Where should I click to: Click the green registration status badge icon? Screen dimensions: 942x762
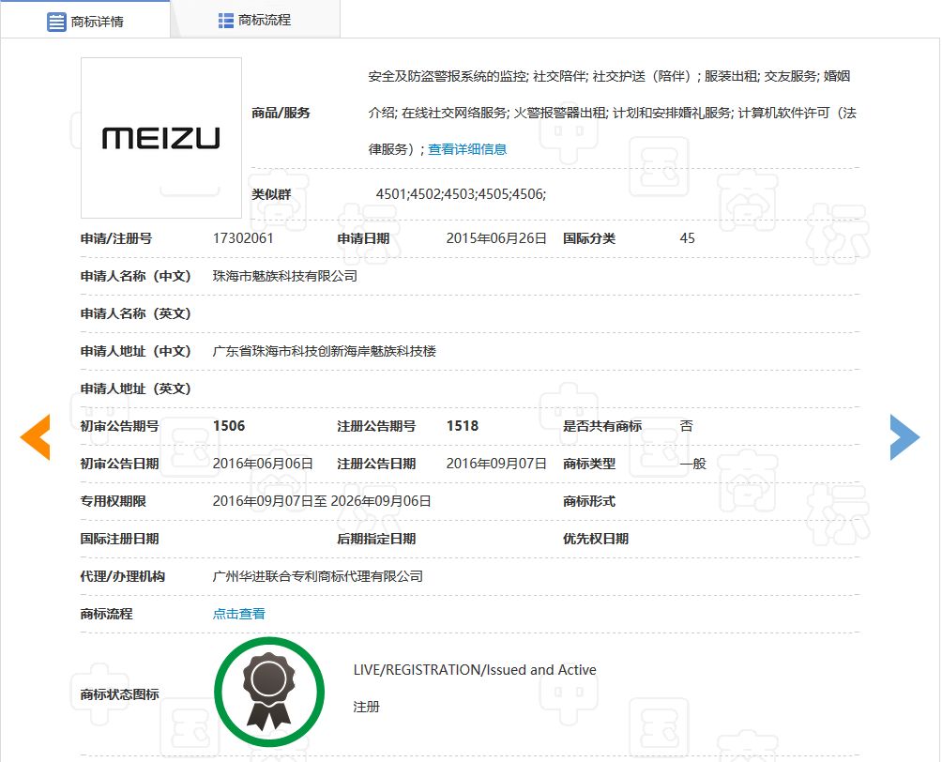[269, 692]
